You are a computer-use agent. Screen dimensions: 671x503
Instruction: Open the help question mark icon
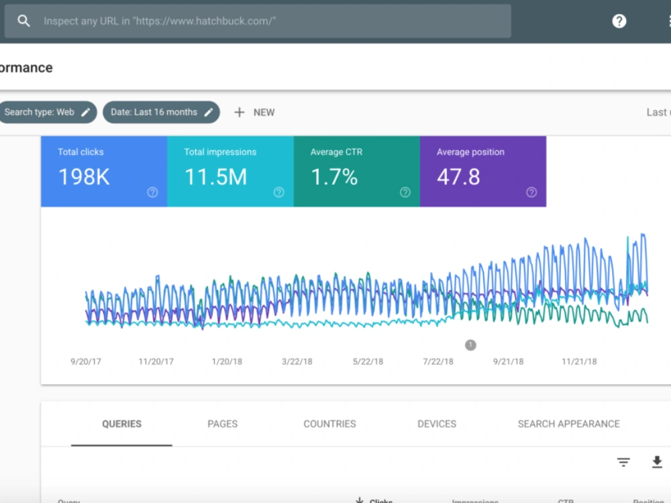pos(619,21)
